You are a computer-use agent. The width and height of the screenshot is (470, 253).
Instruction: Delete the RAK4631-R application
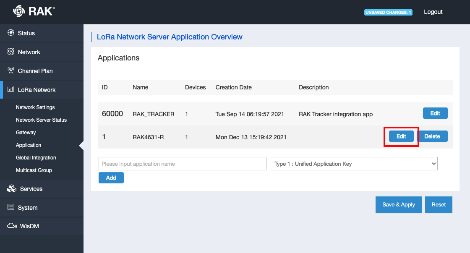(432, 136)
